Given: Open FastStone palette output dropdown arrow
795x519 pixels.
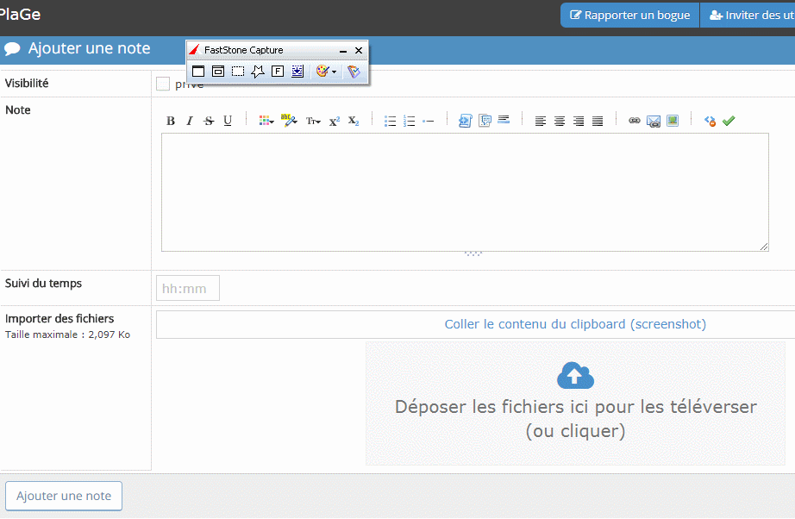Looking at the screenshot, I should point(335,72).
